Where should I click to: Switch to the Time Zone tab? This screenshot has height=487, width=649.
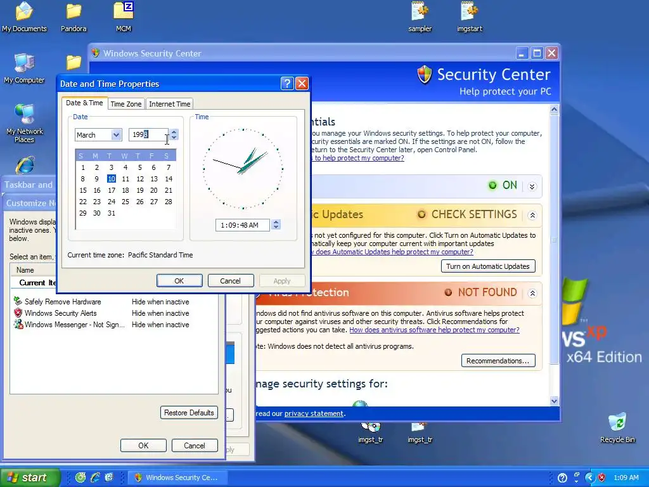[126, 104]
